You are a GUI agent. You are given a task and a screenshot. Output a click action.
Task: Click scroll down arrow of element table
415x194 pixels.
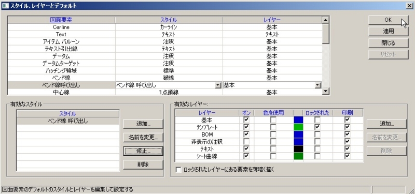pyautogui.click(x=326, y=91)
